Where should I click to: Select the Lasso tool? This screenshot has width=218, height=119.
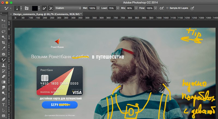(x=4, y=31)
